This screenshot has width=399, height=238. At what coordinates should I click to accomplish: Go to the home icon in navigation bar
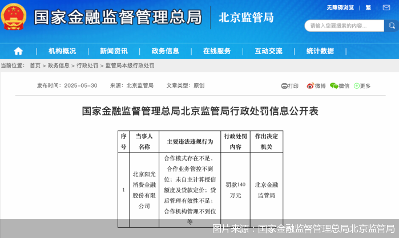click(18, 51)
